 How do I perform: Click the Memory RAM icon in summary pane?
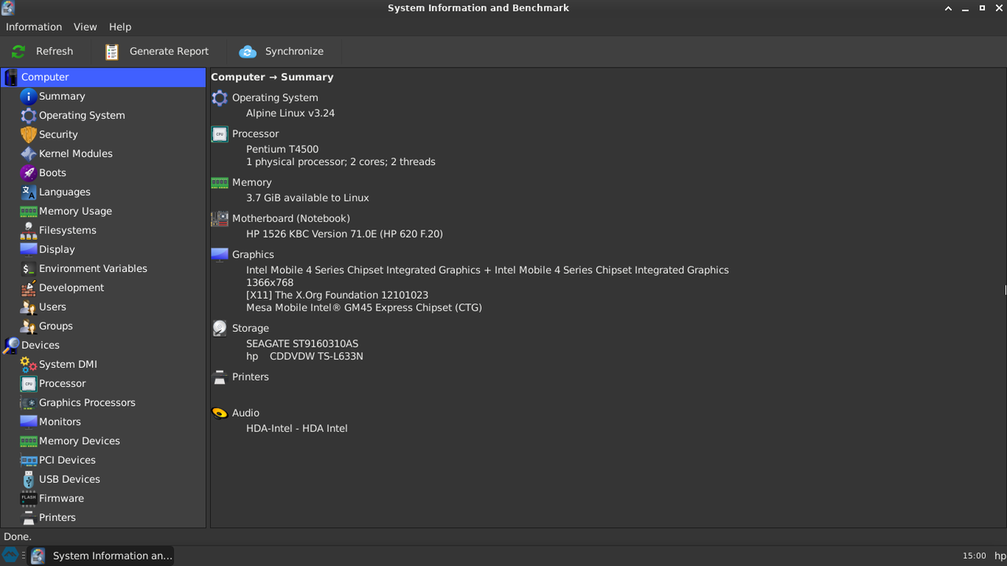[219, 182]
